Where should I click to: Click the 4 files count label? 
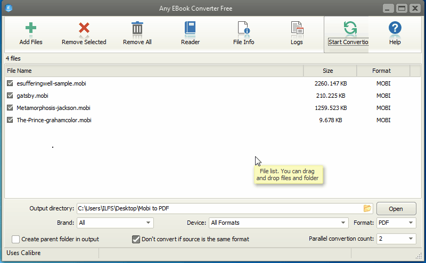(x=13, y=58)
